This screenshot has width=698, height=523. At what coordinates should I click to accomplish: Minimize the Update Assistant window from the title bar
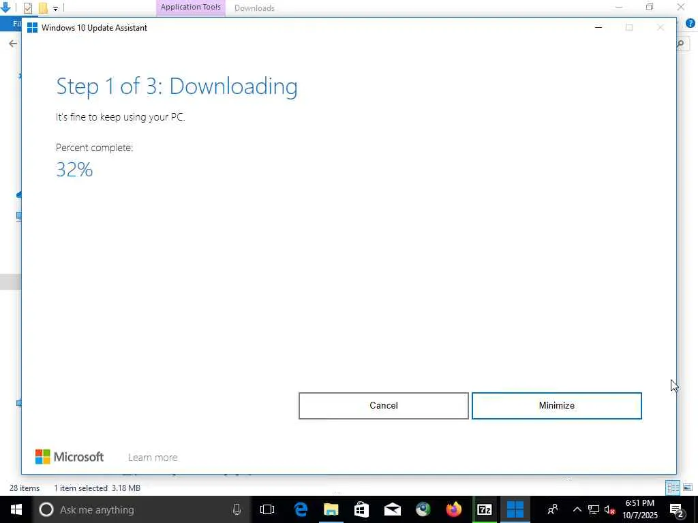coord(598,27)
